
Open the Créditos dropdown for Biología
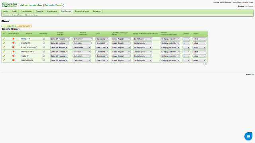click(x=186, y=39)
